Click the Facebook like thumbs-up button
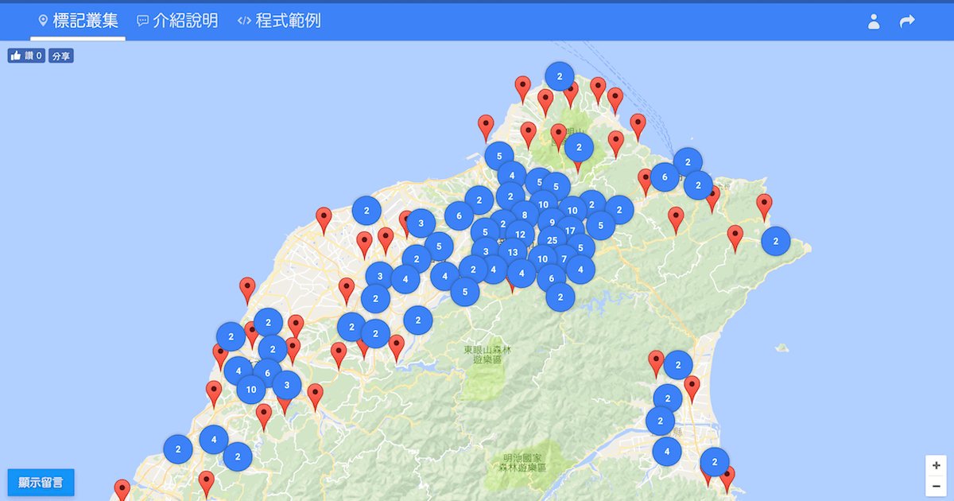Image resolution: width=954 pixels, height=501 pixels. pos(26,56)
